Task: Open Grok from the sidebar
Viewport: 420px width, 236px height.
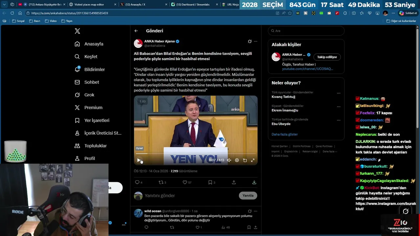Action: point(84,95)
